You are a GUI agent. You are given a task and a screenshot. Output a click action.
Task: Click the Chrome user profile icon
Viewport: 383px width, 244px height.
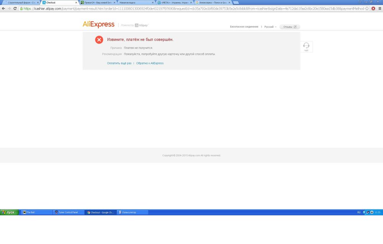(x=360, y=2)
